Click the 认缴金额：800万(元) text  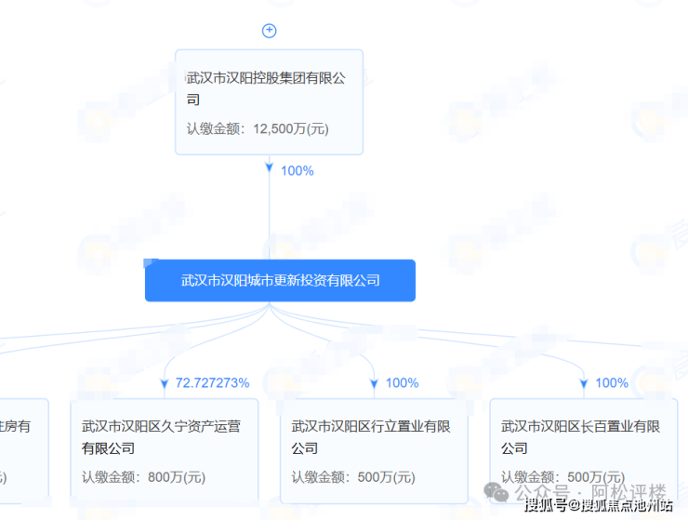[x=143, y=477]
